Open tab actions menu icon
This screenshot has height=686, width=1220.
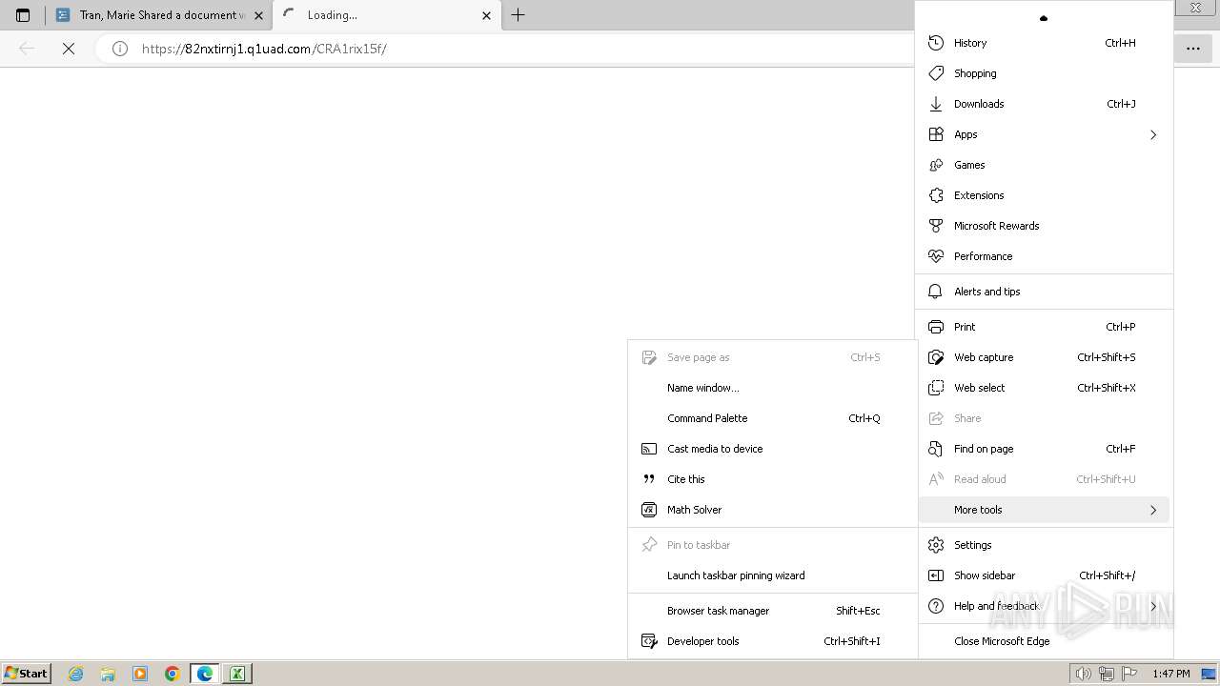click(23, 15)
